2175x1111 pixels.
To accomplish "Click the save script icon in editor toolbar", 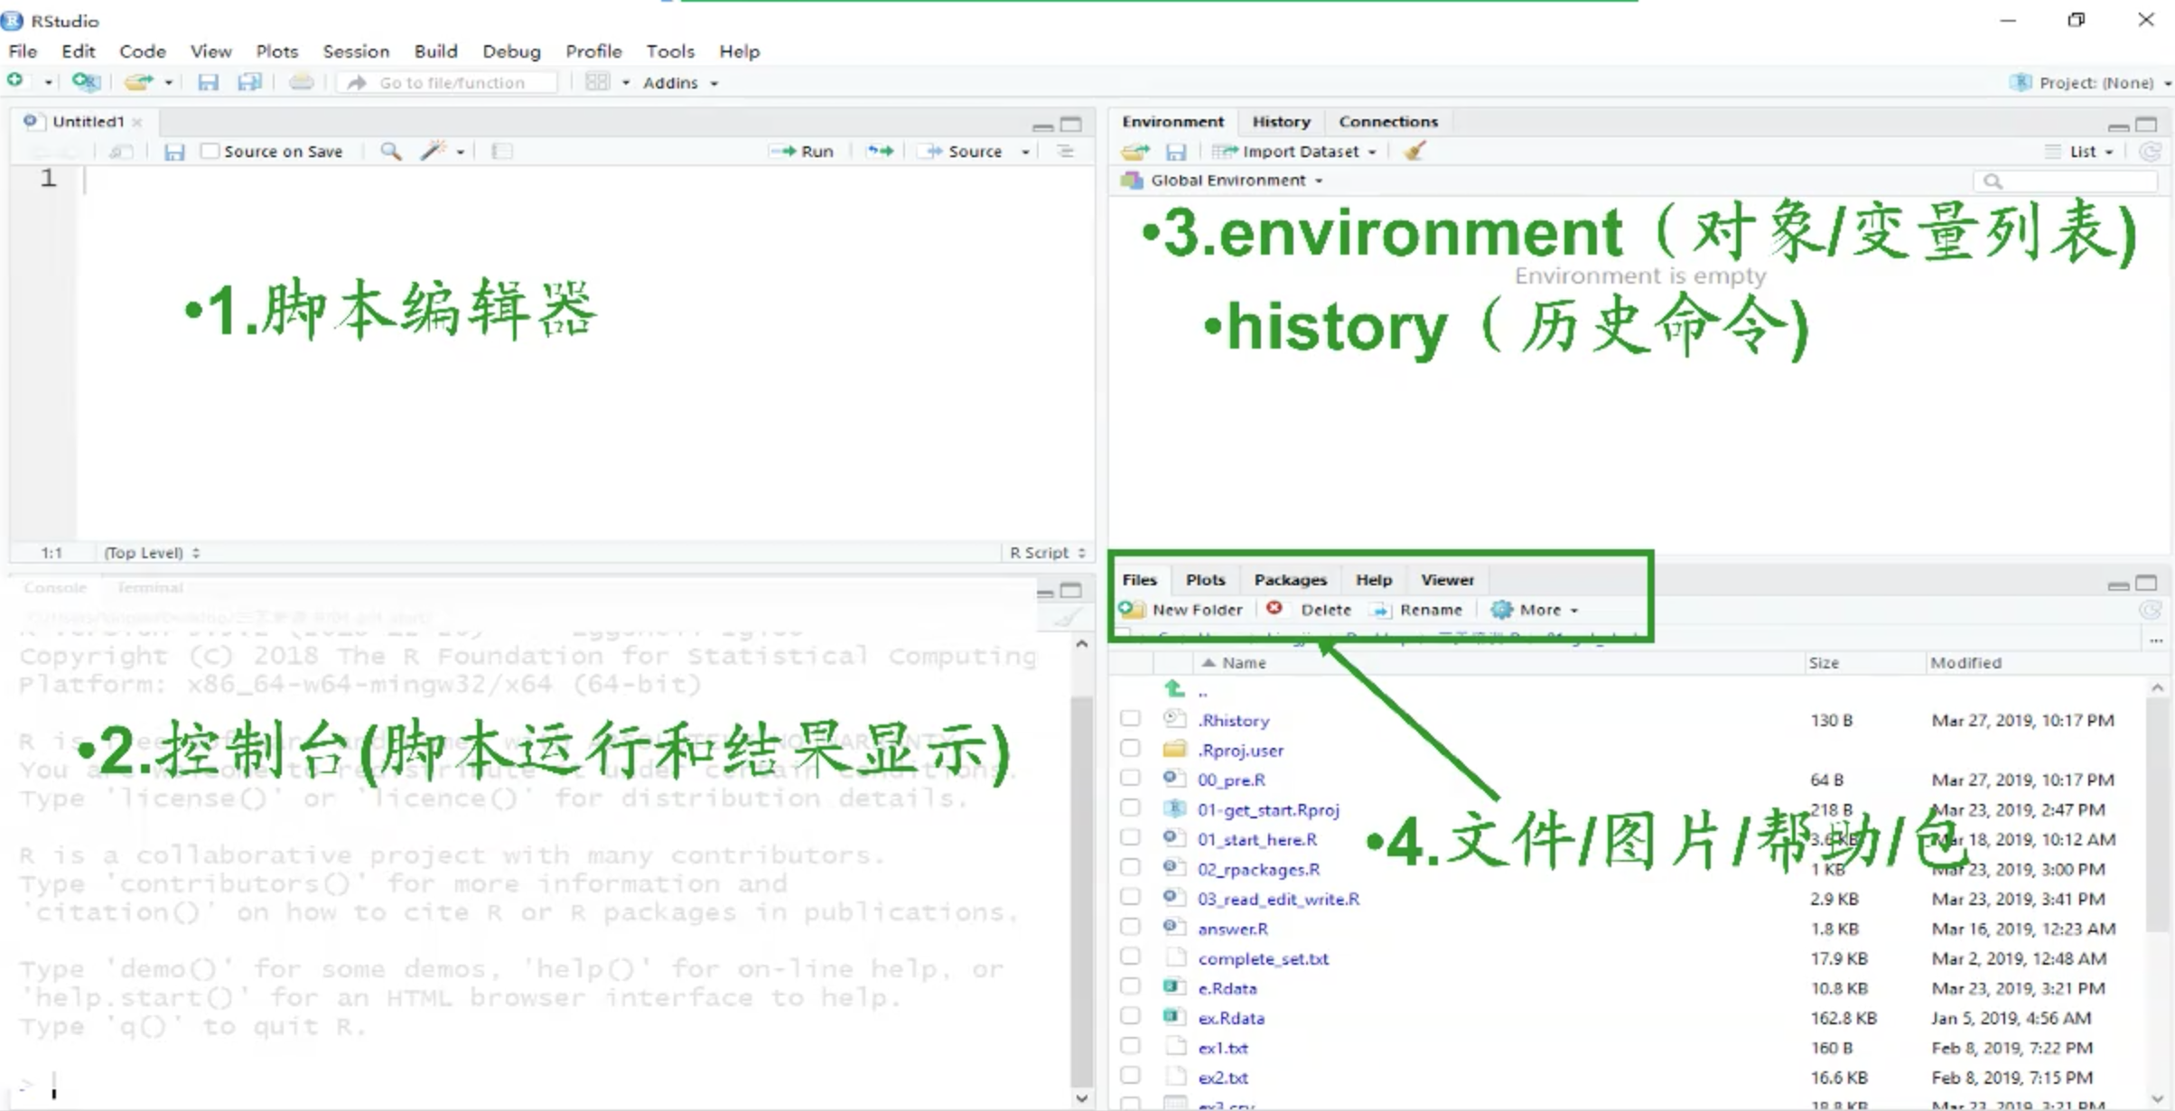I will (x=174, y=151).
